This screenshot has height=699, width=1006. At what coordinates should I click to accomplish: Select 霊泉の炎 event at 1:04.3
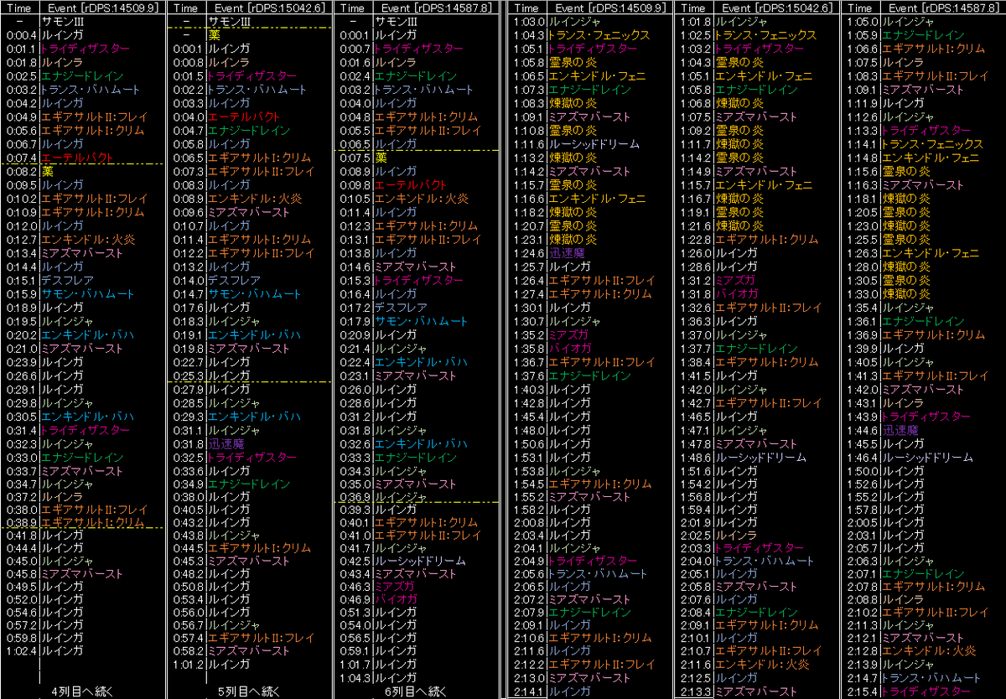[x=739, y=62]
